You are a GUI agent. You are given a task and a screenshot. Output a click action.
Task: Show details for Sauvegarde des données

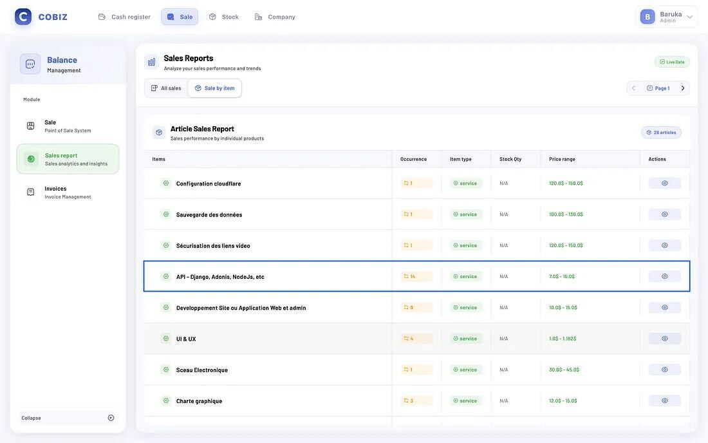(664, 214)
